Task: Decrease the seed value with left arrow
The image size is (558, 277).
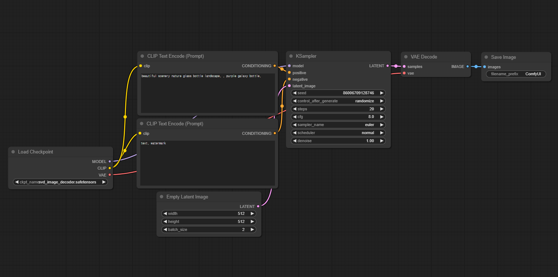Action: coord(295,93)
